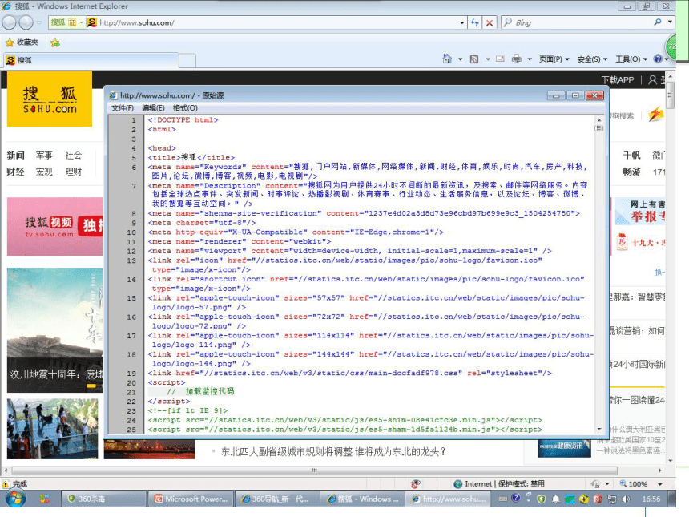Print the page using printer icon
This screenshot has height=517, width=689.
tap(517, 59)
